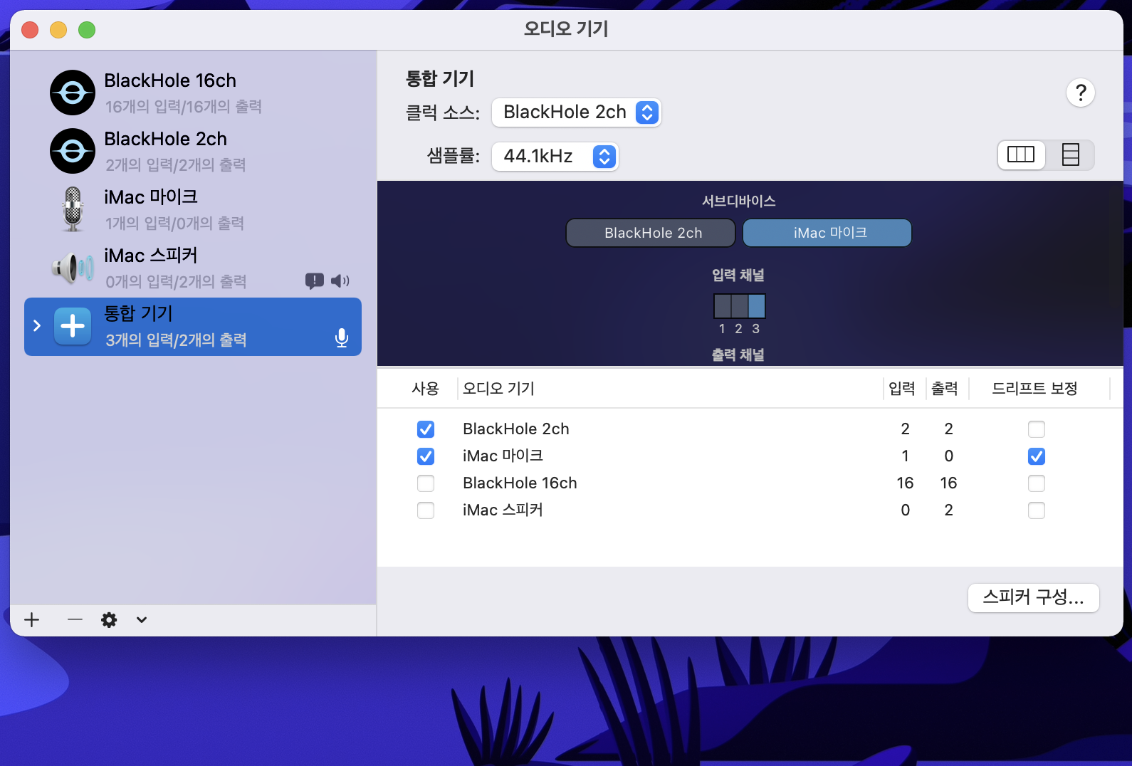Uncheck use for iMac 마이크
Image resolution: width=1132 pixels, height=766 pixels.
(426, 456)
